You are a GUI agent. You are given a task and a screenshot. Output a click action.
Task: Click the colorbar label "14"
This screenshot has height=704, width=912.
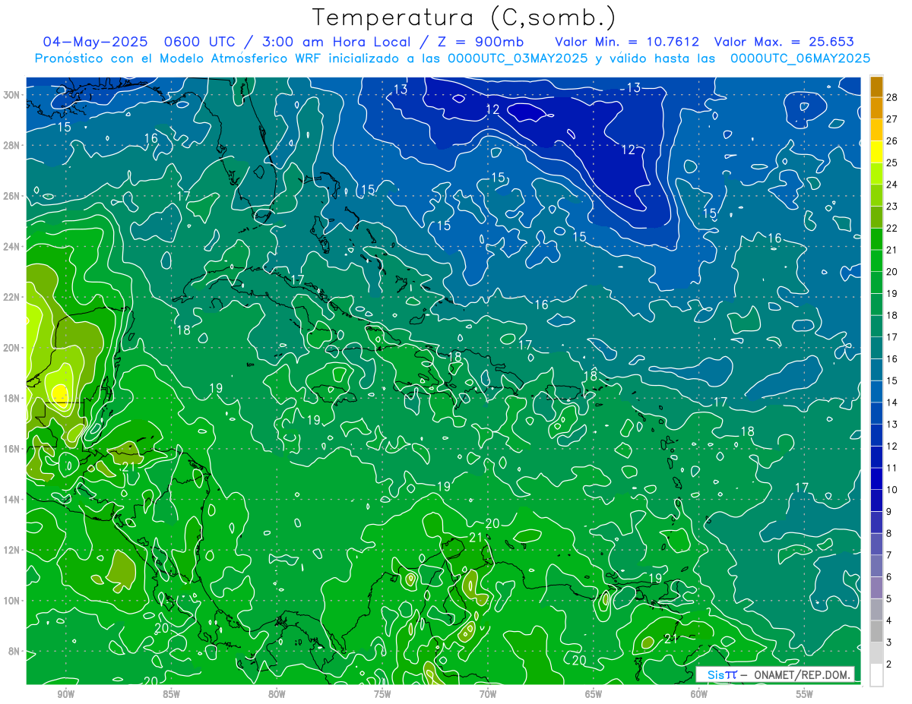point(892,403)
